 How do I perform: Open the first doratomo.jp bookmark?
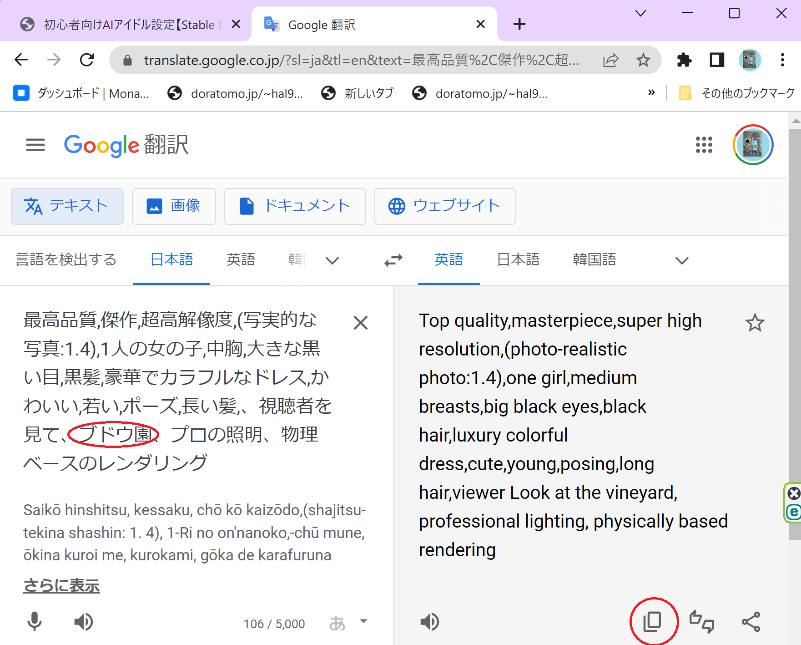coord(235,93)
